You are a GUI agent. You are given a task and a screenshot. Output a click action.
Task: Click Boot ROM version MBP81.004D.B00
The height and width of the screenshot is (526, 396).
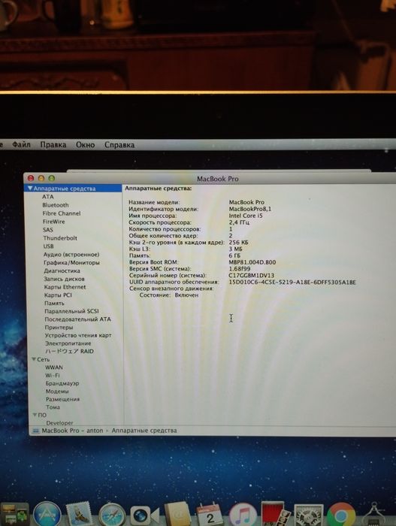pyautogui.click(x=252, y=262)
